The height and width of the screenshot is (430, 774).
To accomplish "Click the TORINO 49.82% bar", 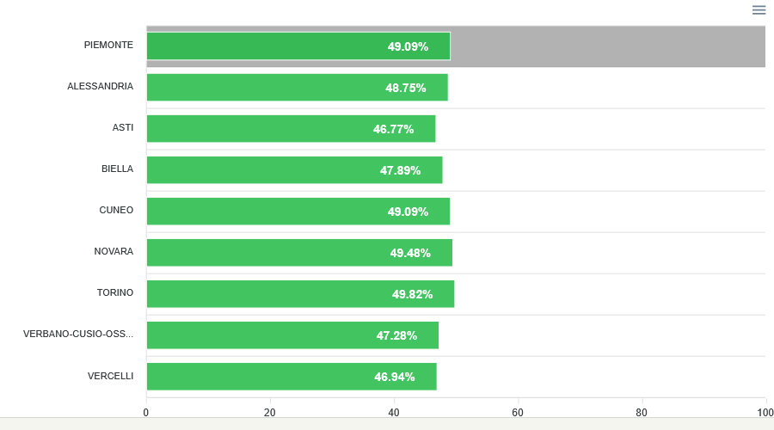I will click(300, 294).
